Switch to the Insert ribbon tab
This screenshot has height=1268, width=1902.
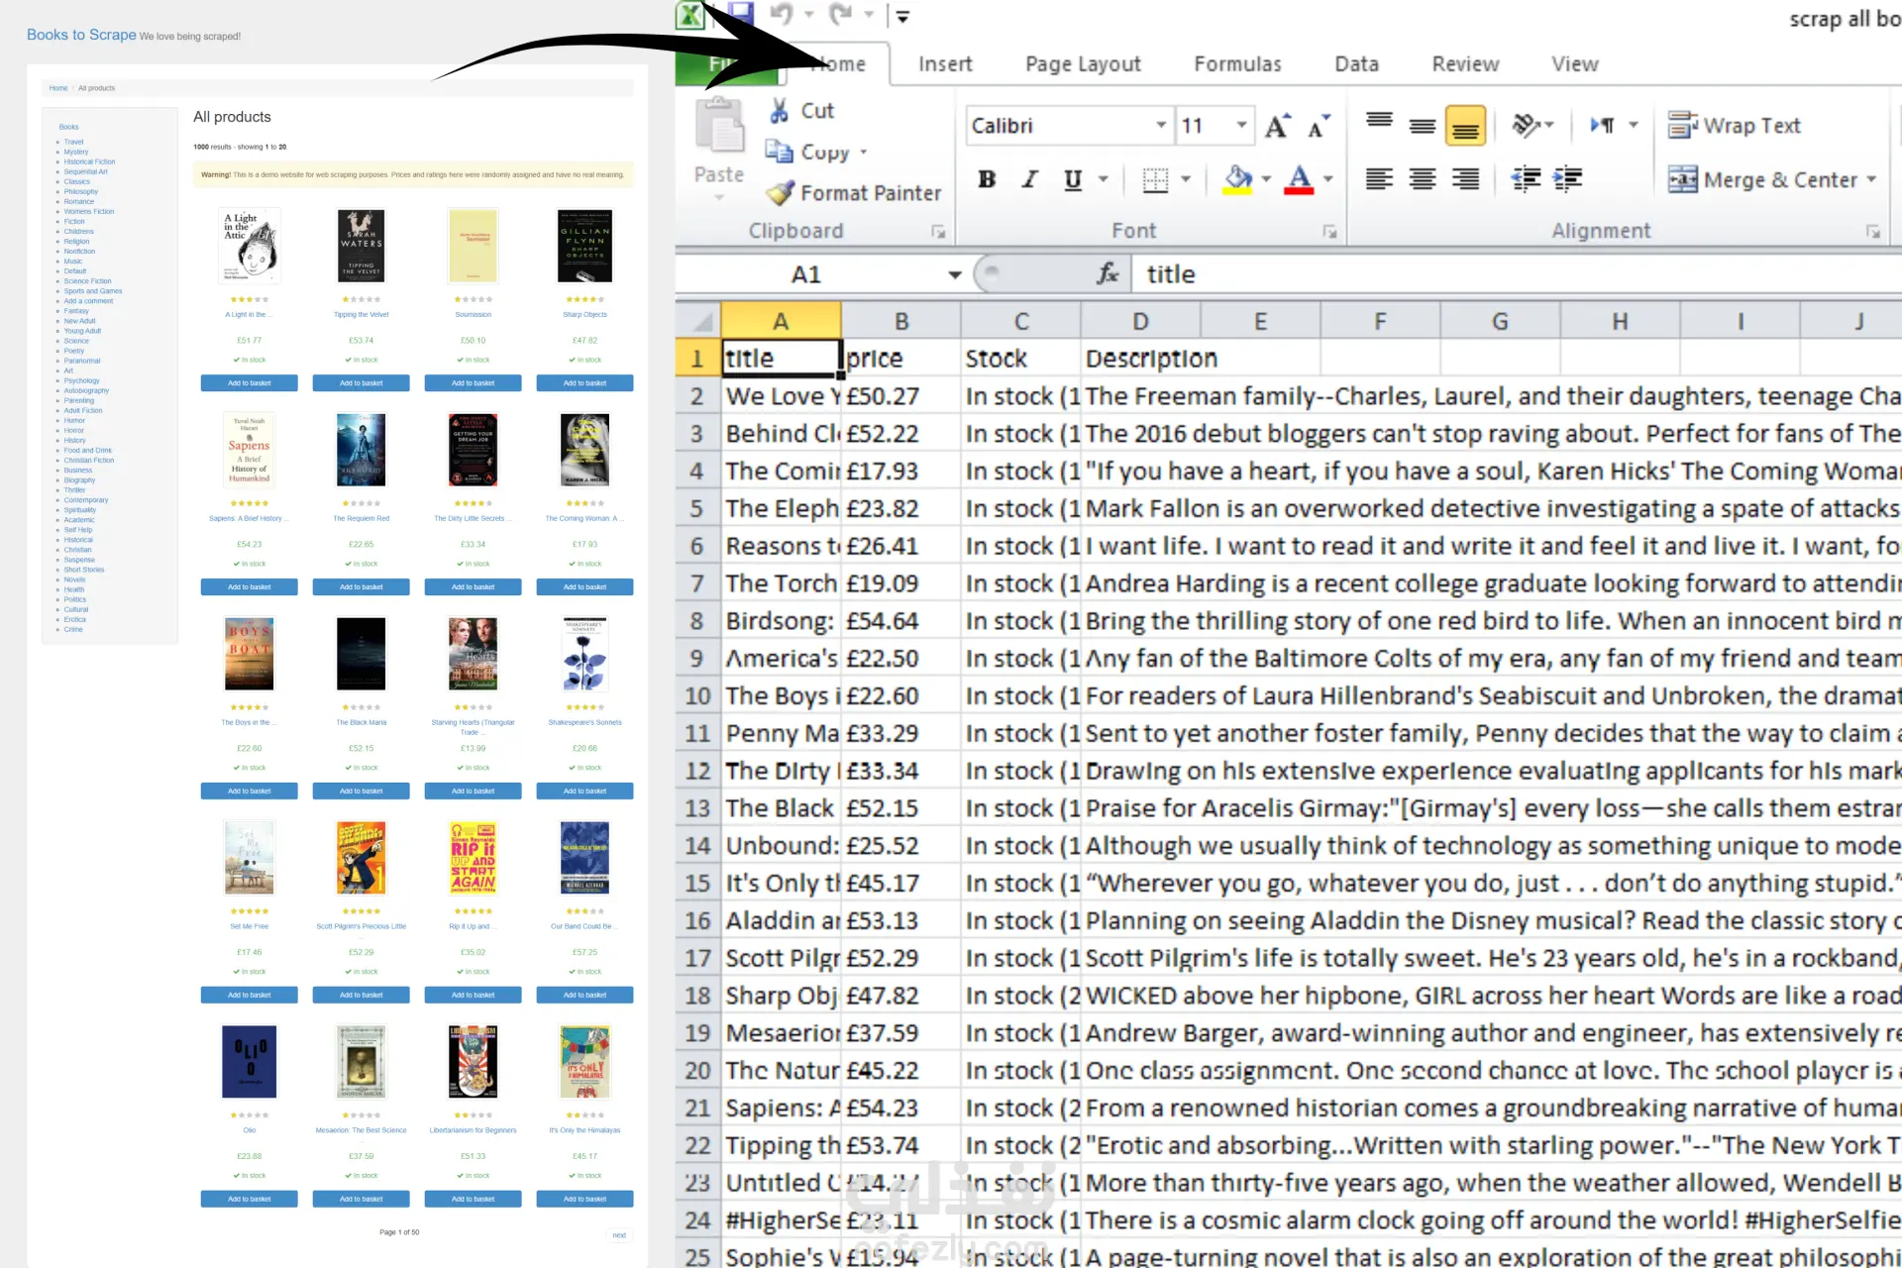click(945, 64)
